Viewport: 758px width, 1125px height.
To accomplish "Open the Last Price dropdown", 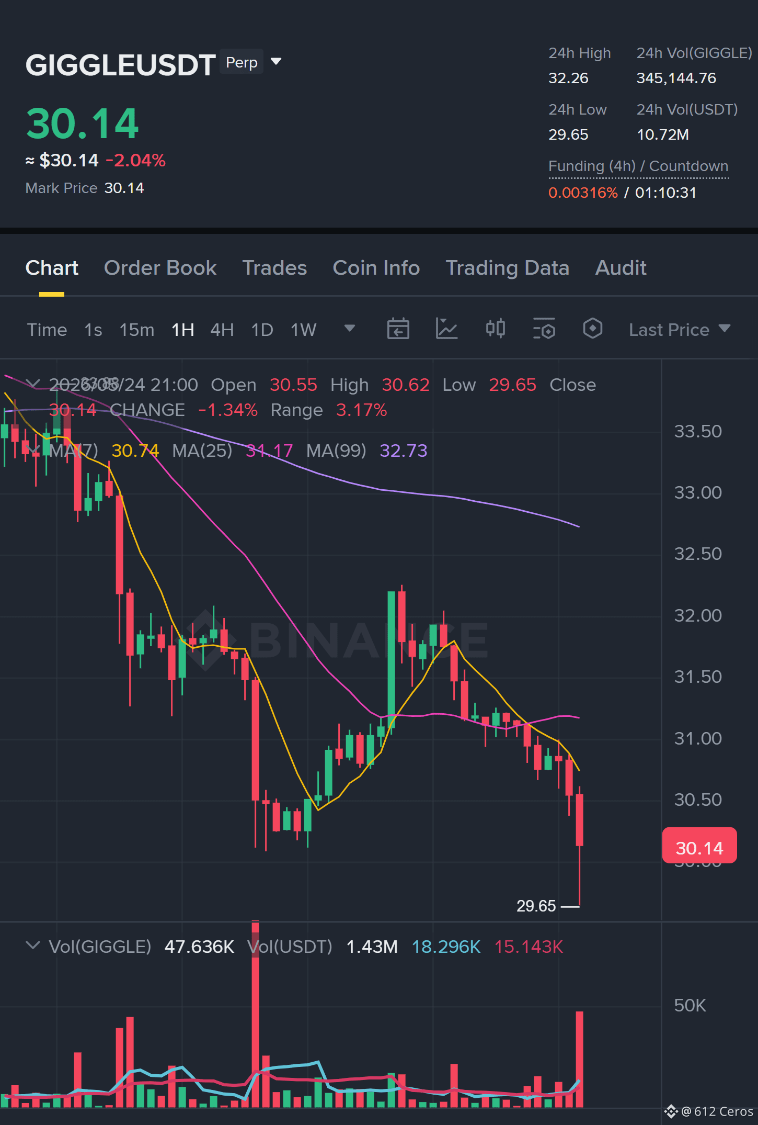I will [x=679, y=330].
